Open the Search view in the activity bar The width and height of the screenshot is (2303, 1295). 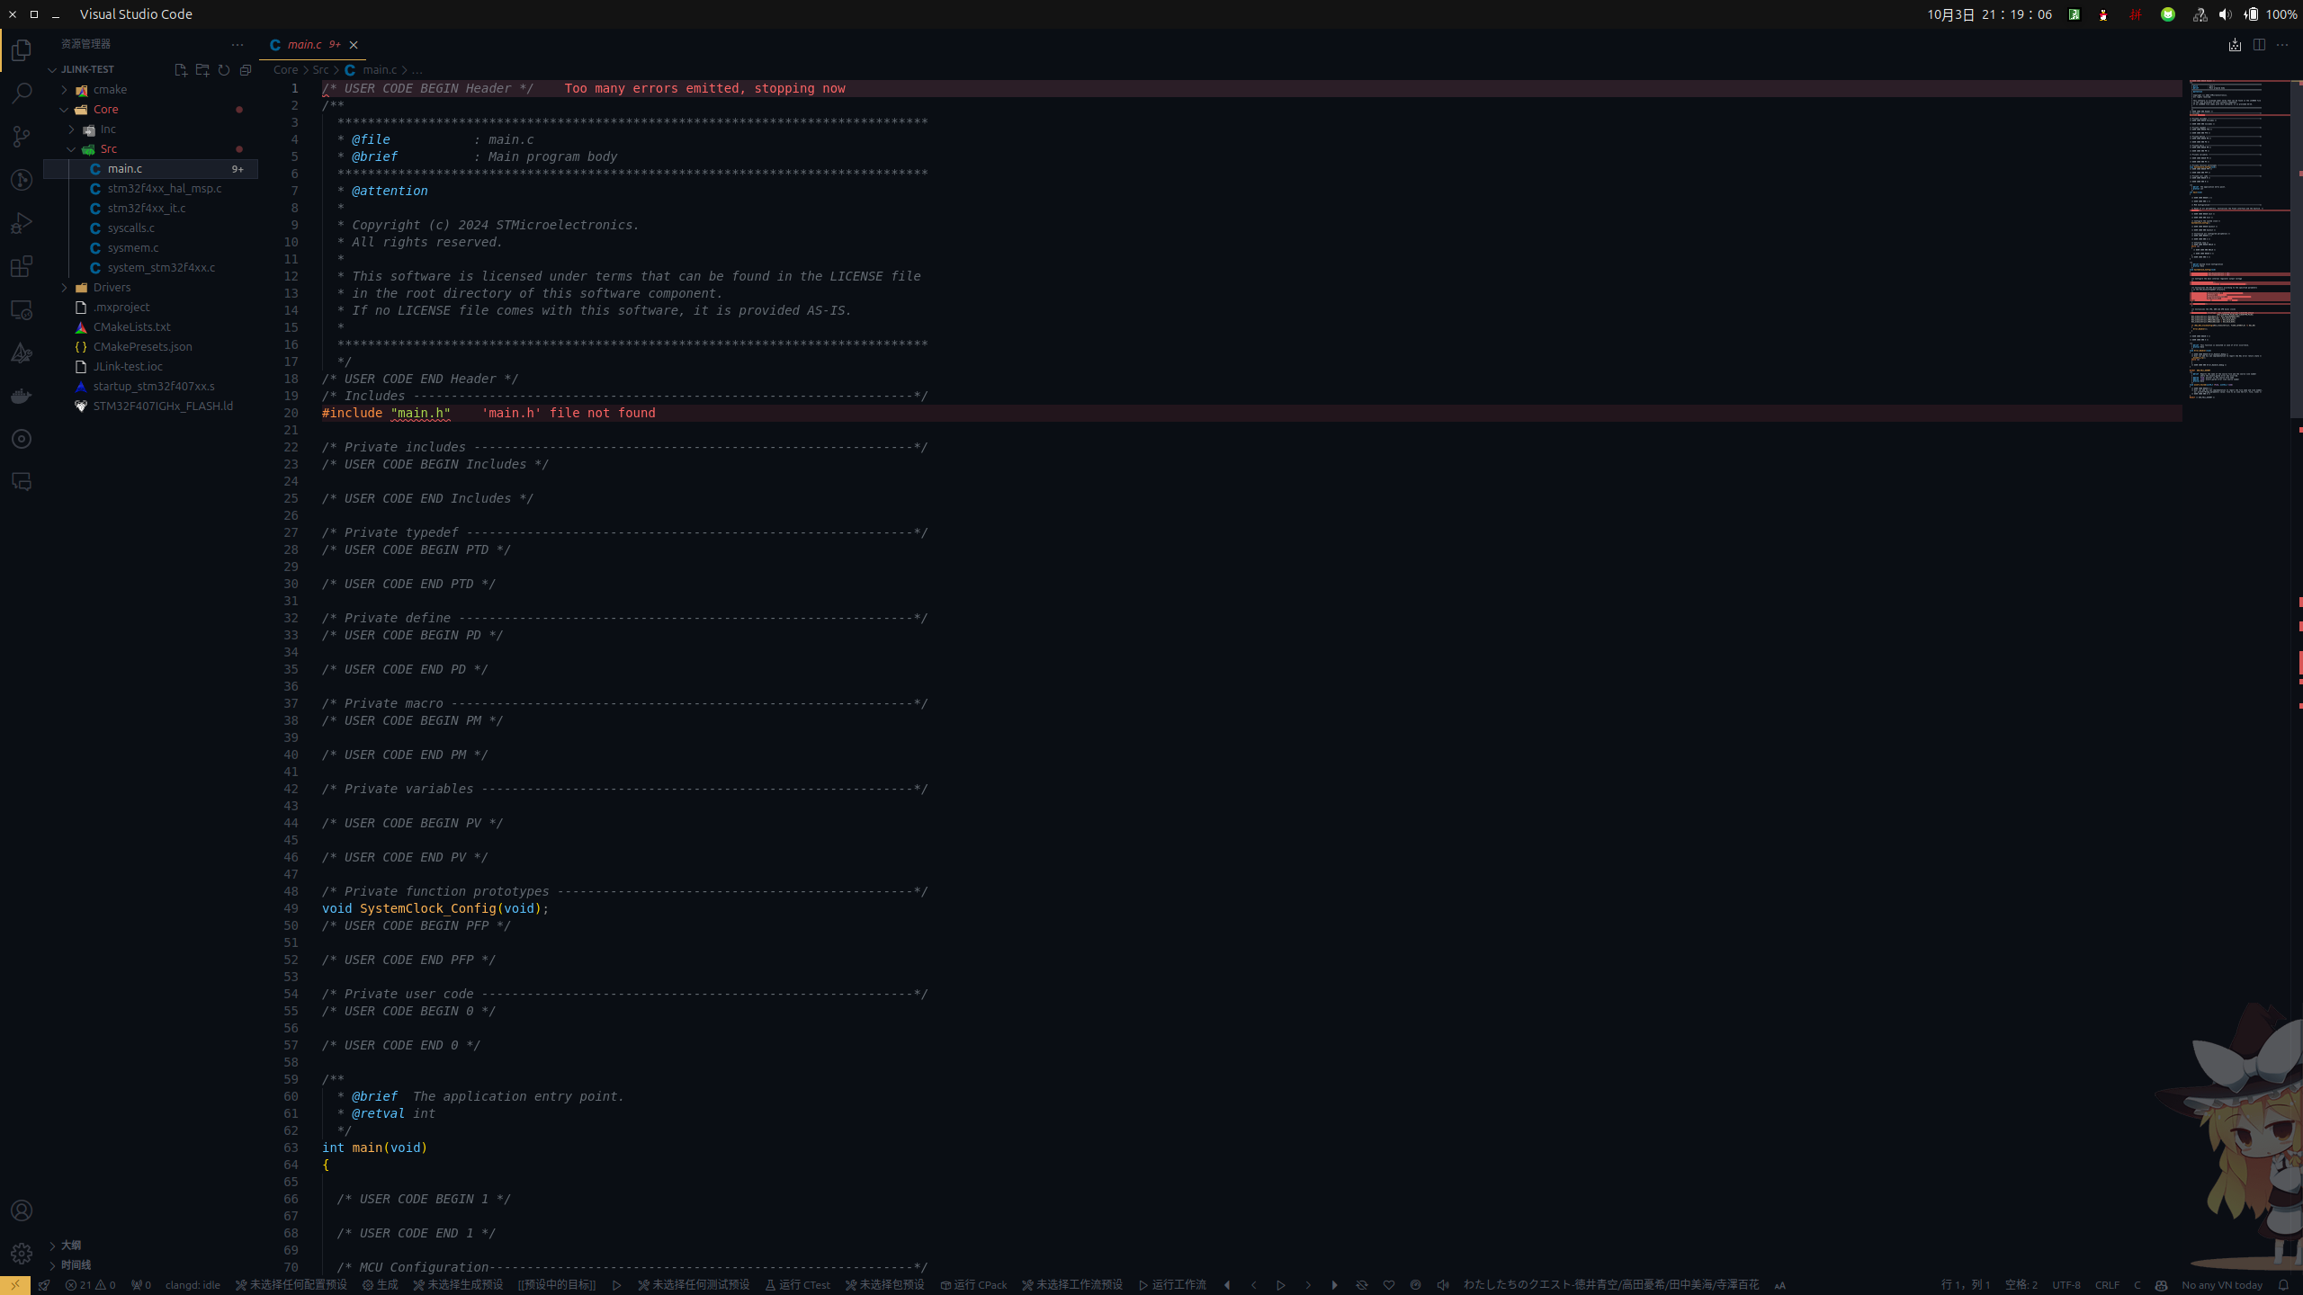point(22,94)
